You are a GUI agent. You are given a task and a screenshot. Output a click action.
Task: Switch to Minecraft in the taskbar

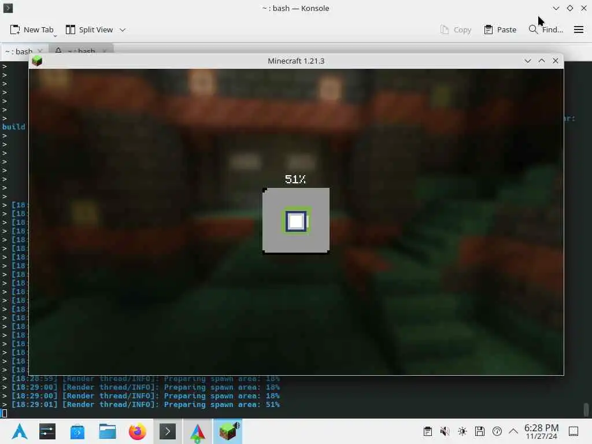[x=228, y=431]
